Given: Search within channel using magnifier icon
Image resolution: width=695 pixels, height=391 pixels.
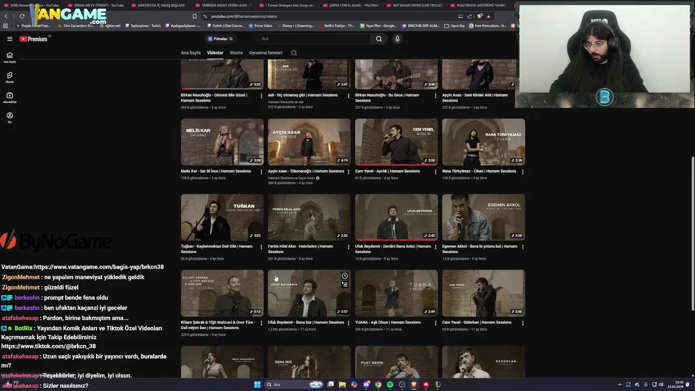Looking at the screenshot, I should pyautogui.click(x=294, y=53).
